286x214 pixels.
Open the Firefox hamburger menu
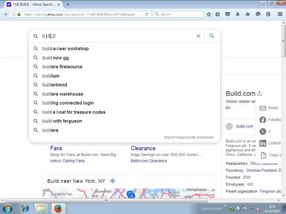click(x=280, y=14)
